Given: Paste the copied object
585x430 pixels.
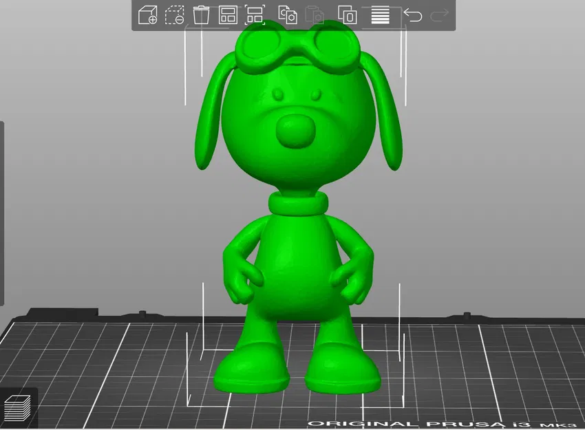Looking at the screenshot, I should pyautogui.click(x=315, y=15).
